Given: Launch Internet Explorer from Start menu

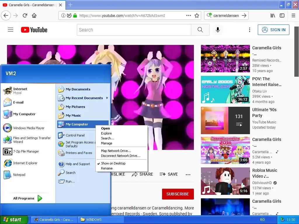Looking at the screenshot, I should [28, 163].
